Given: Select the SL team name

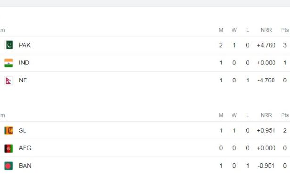Looking at the screenshot, I should (x=23, y=130).
